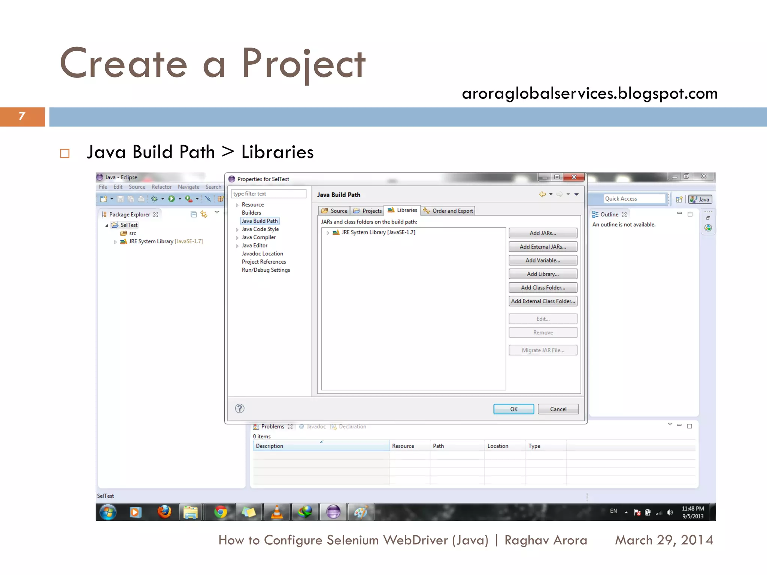
Task: Open the New wizard dropdown arrow
Action: pyautogui.click(x=112, y=199)
